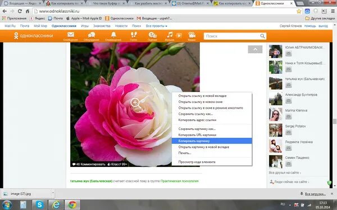Screen dimensions: 337x210
Task: Open 'Другие закладки' folder
Action: tap(320, 18)
